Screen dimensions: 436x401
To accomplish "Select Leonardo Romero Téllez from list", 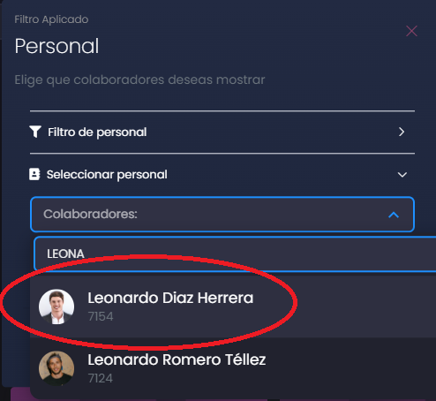I will pyautogui.click(x=233, y=368).
